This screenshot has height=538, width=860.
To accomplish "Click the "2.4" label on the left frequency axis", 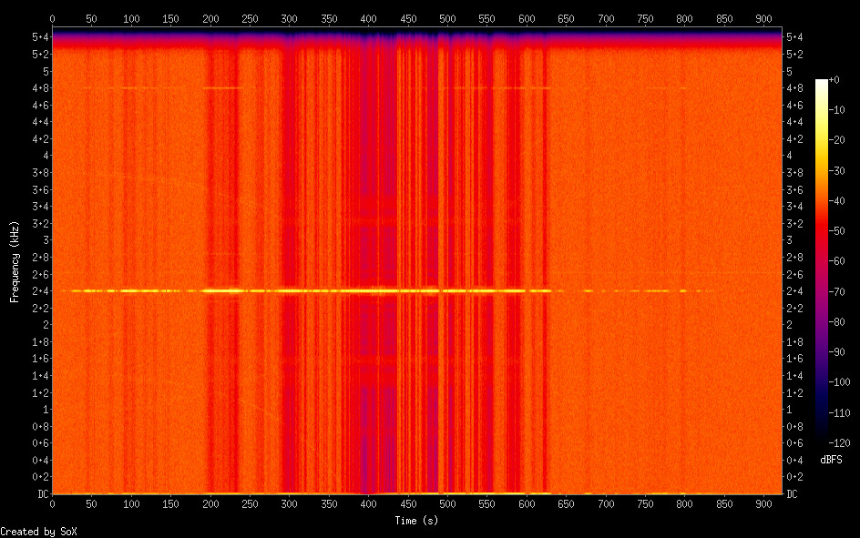I will pos(39,291).
